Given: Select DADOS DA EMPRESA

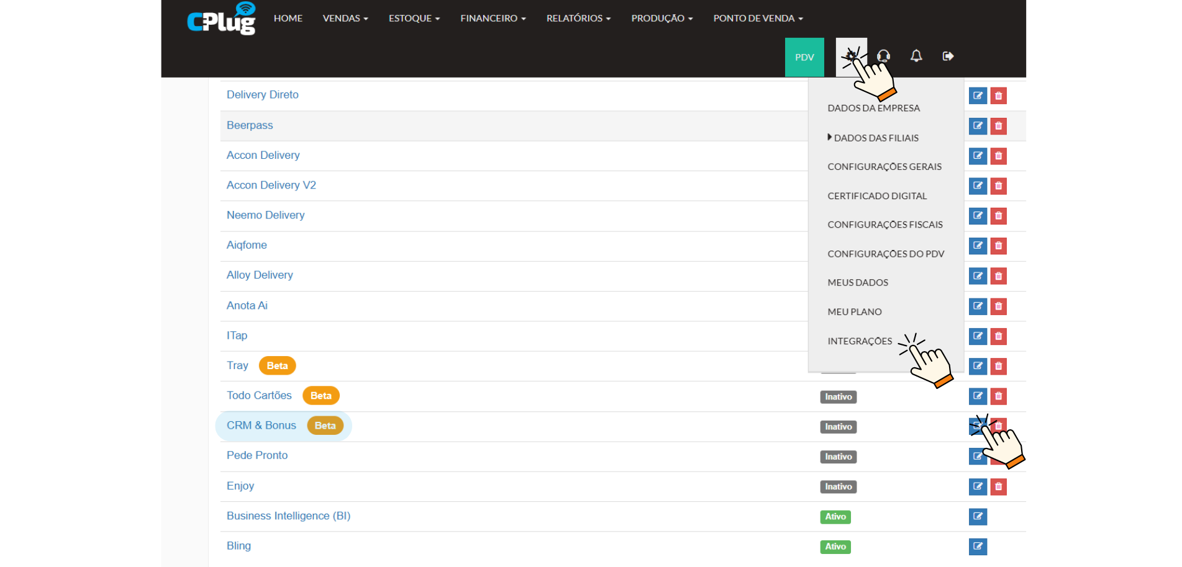Looking at the screenshot, I should pos(873,108).
